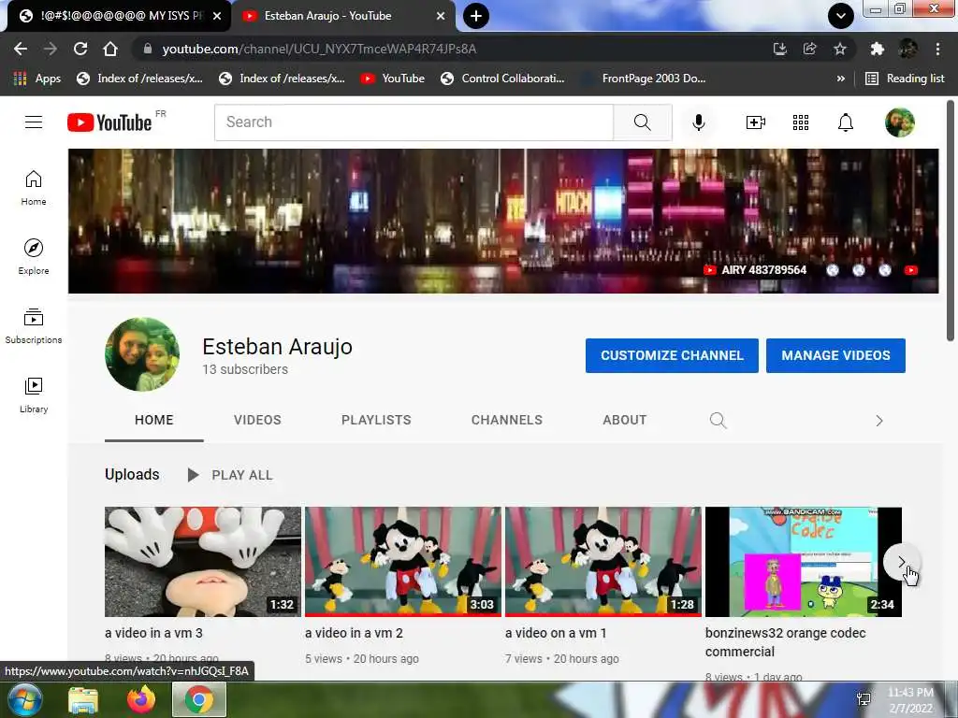This screenshot has width=958, height=718.
Task: Open a new browser tab
Action: (x=476, y=16)
